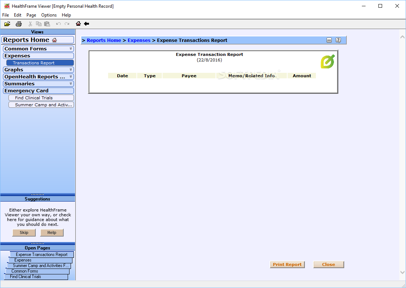
Task: Click the Cut scissors toolbar icon
Action: click(x=30, y=24)
